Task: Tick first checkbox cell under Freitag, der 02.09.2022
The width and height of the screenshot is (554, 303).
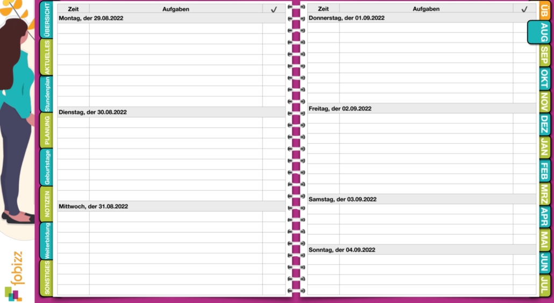Action: coord(524,118)
